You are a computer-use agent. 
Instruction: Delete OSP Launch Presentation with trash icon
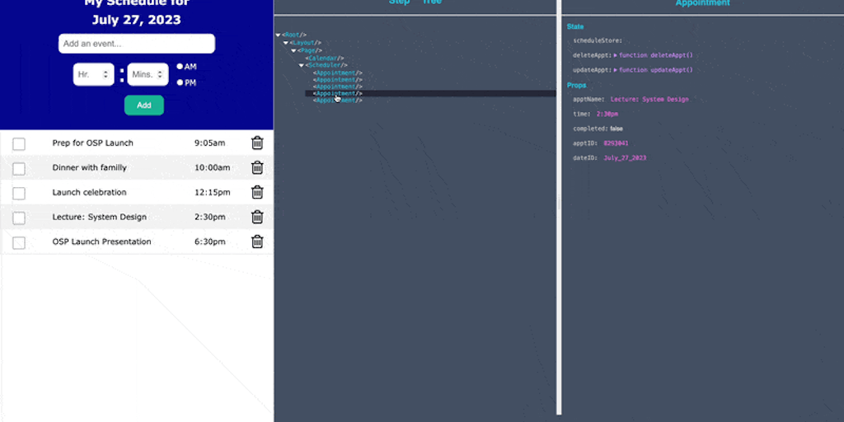tap(257, 241)
